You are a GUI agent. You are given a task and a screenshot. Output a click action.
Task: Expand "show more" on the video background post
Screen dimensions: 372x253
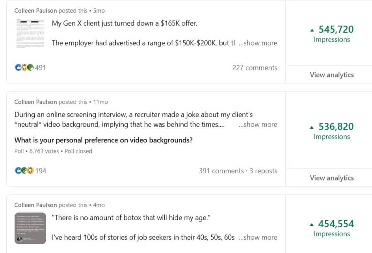(258, 125)
